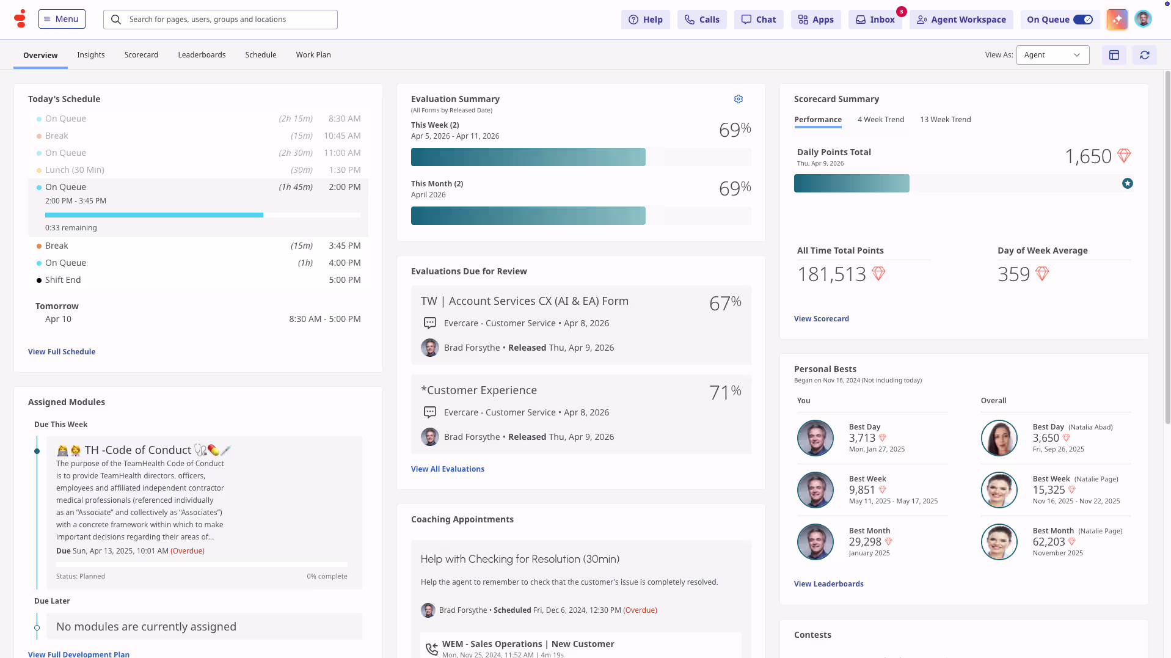Select the Overview tab
This screenshot has height=658, width=1171.
pyautogui.click(x=40, y=55)
